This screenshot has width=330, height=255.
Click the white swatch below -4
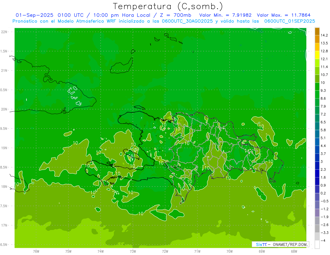pos(317,244)
